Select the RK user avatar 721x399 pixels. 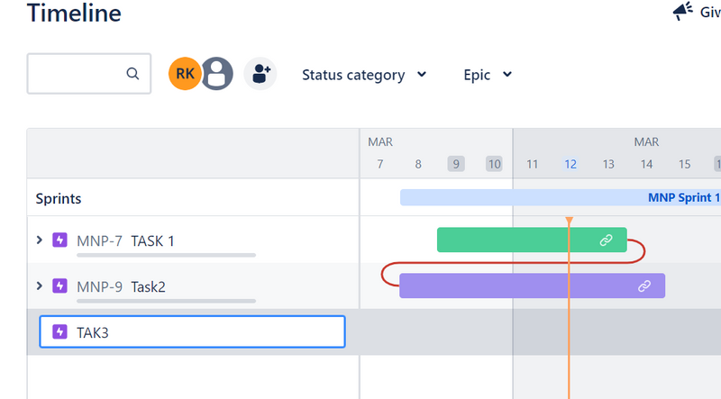pos(184,74)
